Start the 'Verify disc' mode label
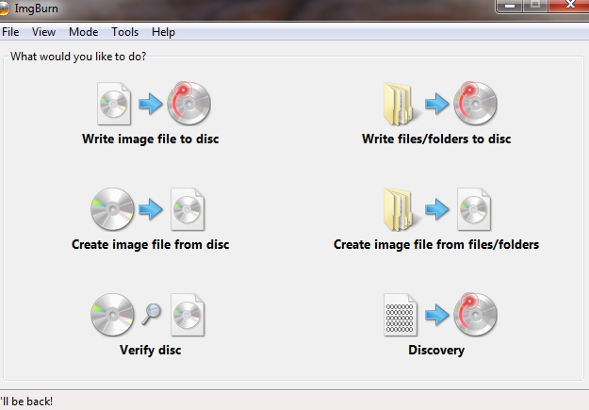This screenshot has height=410, width=589. pyautogui.click(x=150, y=351)
